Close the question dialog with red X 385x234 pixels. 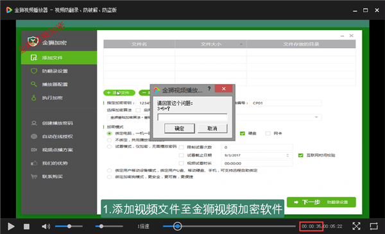click(224, 88)
